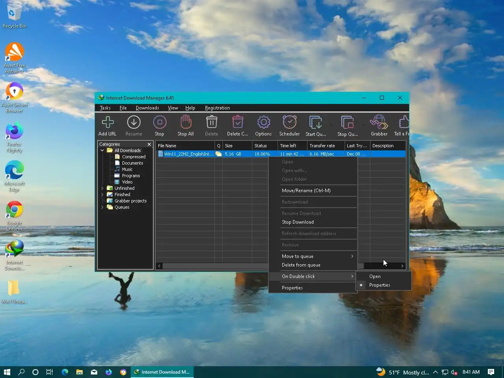Viewport: 504px width, 378px height.
Task: Open the Recycle Bin desktop icon
Action: (15, 17)
